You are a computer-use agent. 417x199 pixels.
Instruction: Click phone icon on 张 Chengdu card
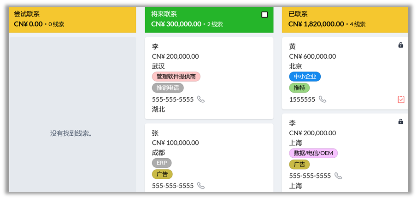[x=201, y=186]
